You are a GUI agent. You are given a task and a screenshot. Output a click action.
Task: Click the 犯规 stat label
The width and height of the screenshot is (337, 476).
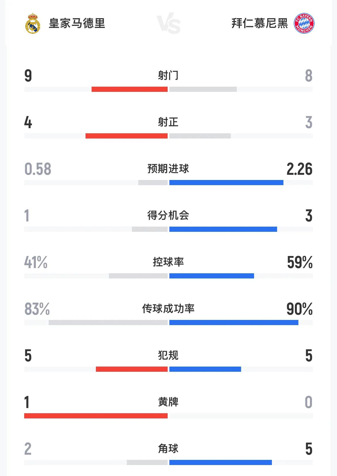pos(168,355)
